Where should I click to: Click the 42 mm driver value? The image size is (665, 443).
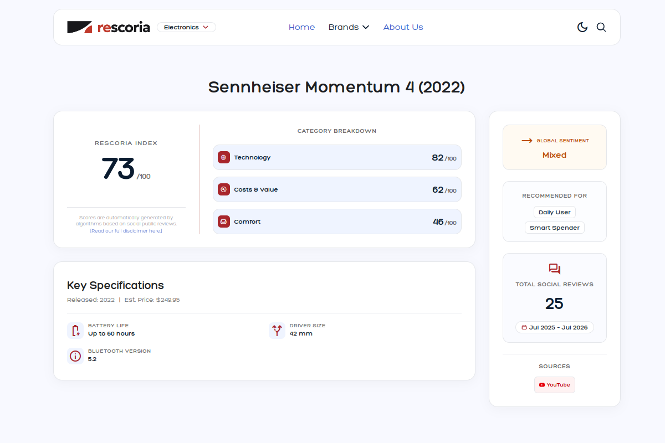coord(301,333)
